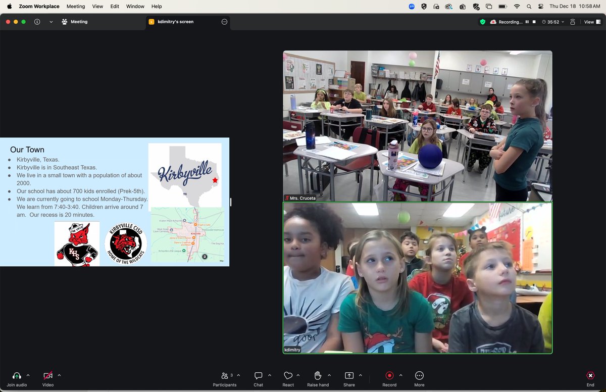Open the More menu in toolbar
Viewport: 606px width, 392px height.
(x=419, y=379)
